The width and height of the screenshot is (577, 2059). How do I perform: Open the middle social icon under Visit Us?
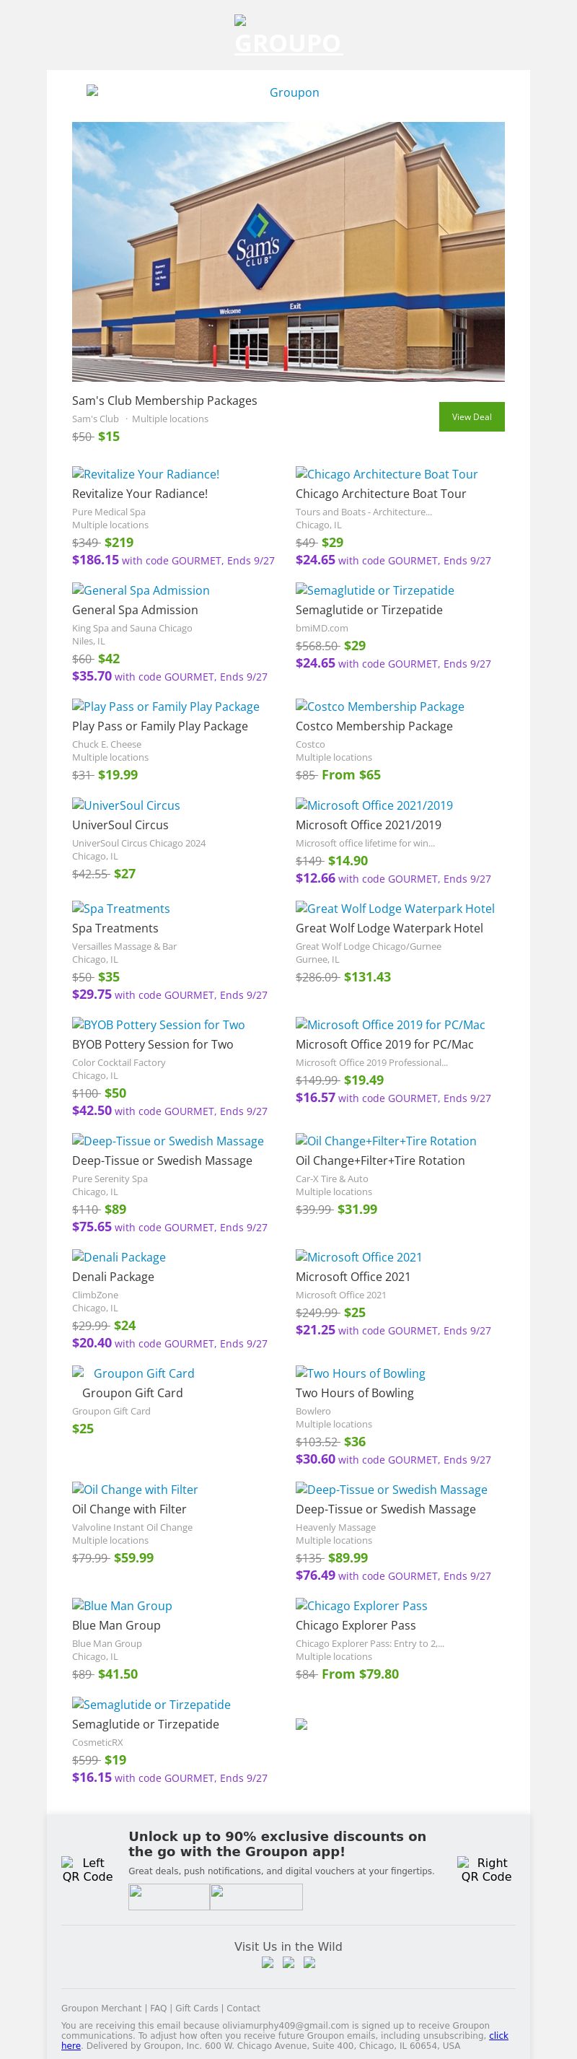coord(288,1962)
